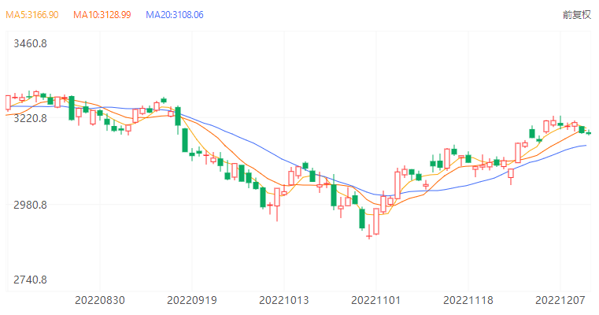Click the 20221101 date axis label

pyautogui.click(x=375, y=300)
